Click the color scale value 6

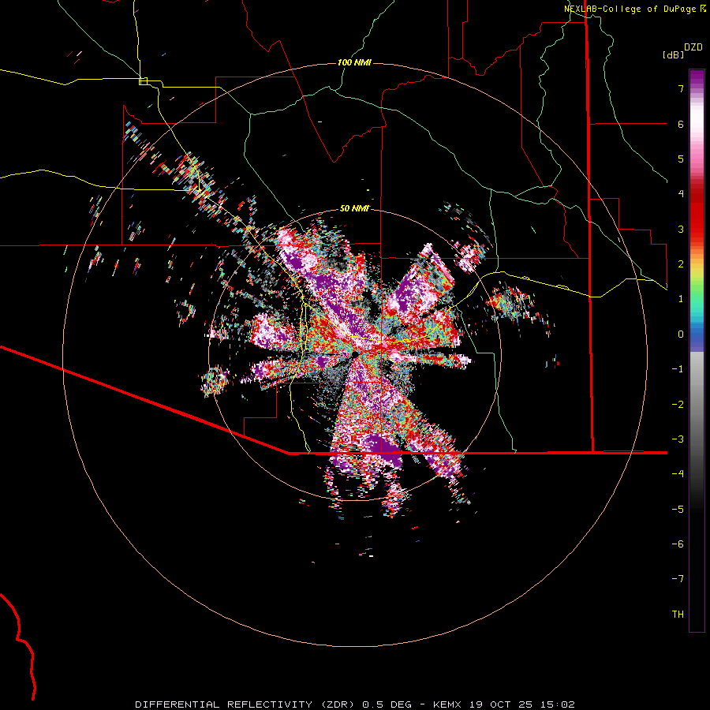click(681, 124)
